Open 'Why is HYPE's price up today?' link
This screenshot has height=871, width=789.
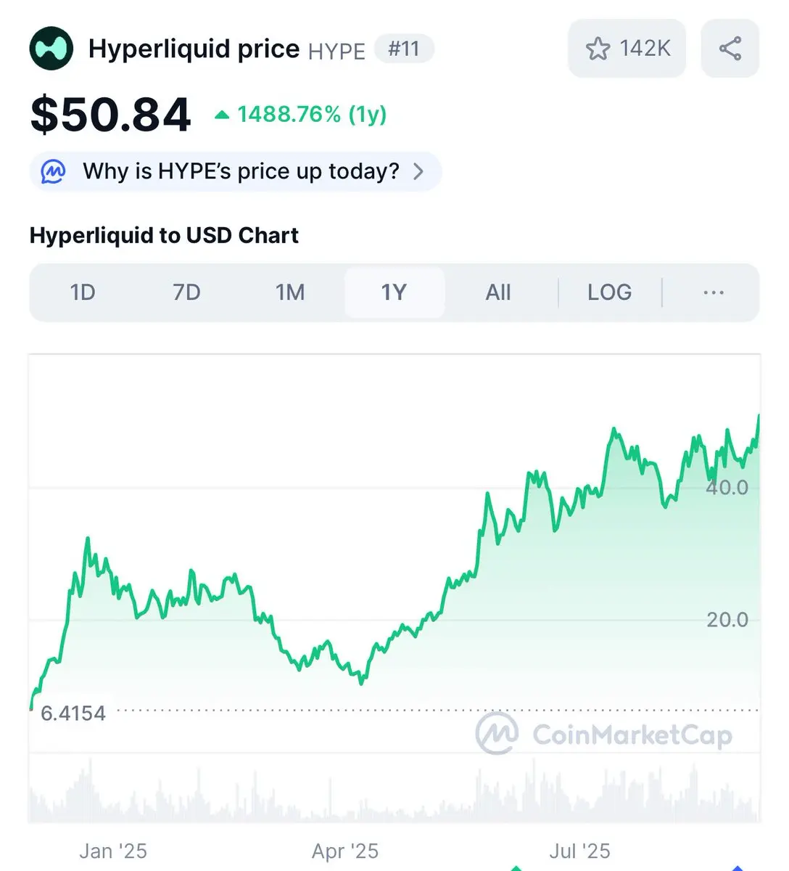coord(236,172)
